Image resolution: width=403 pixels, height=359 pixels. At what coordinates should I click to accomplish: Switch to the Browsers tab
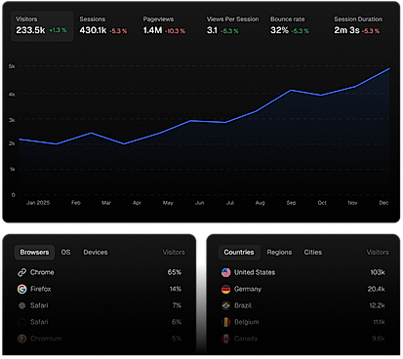(34, 253)
